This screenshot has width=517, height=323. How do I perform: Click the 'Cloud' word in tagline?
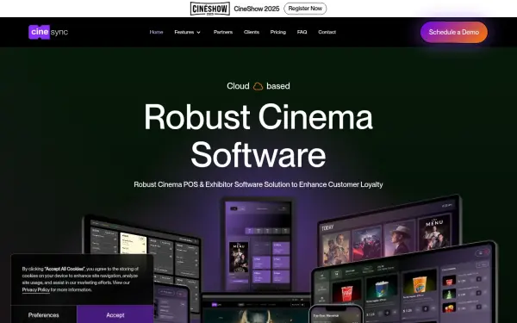[238, 86]
